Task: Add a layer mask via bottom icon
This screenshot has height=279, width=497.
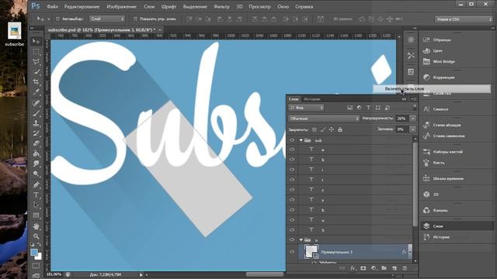Action: 363,268
